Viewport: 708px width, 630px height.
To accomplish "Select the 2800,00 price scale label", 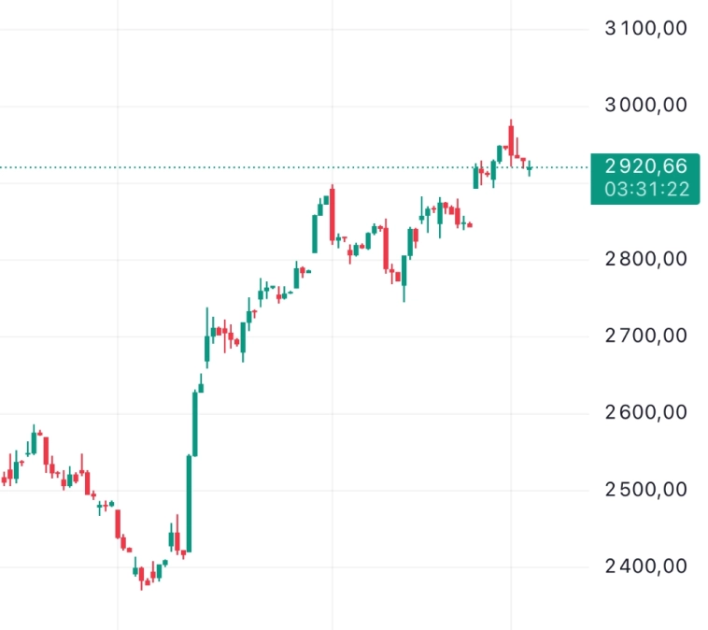I will 646,259.
